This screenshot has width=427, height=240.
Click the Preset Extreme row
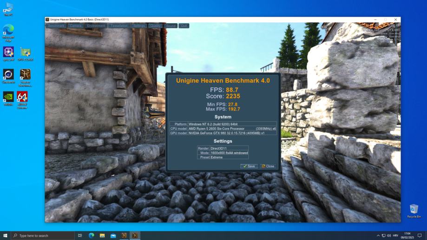click(223, 157)
